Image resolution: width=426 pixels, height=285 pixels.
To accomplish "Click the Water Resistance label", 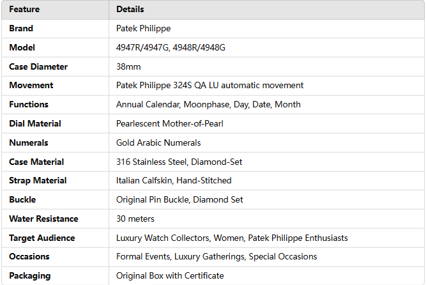I will click(43, 219).
